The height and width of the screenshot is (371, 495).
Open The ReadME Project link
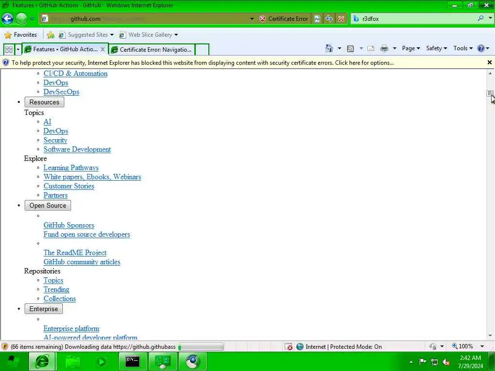[75, 253]
